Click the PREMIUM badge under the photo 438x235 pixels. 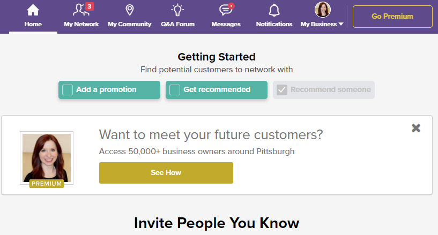coord(47,184)
